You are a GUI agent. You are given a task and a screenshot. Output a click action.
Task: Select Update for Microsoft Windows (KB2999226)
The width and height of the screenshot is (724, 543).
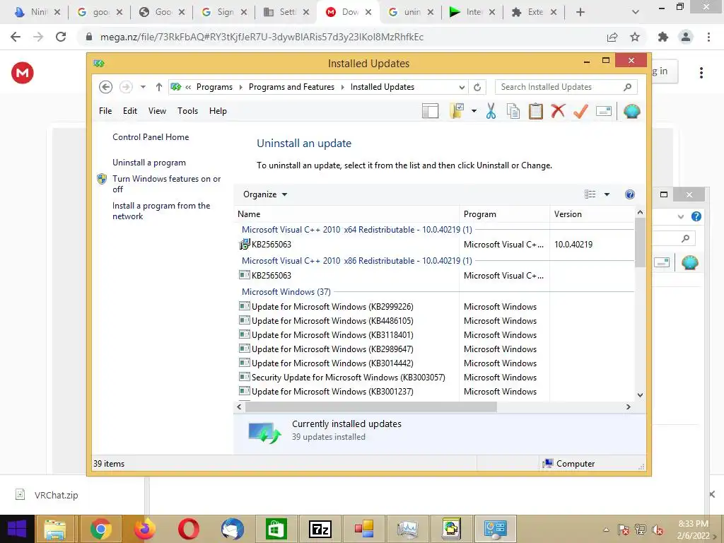(332, 307)
